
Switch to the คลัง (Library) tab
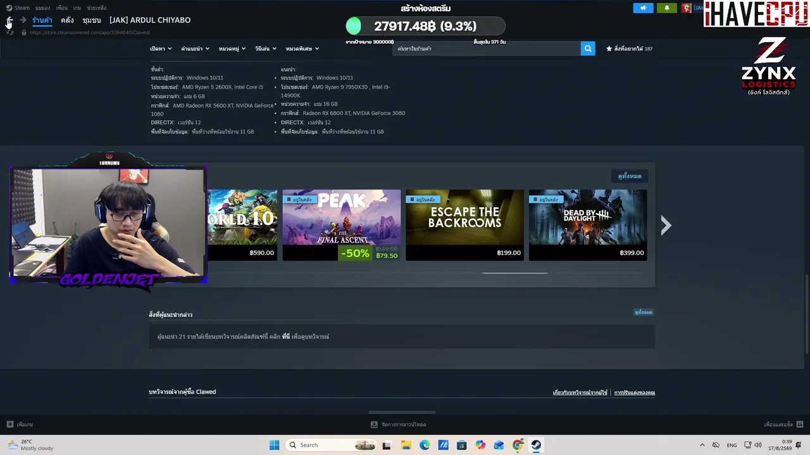(67, 20)
